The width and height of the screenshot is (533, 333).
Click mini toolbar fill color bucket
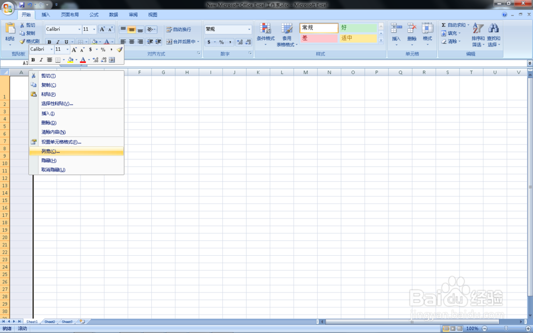pyautogui.click(x=70, y=60)
